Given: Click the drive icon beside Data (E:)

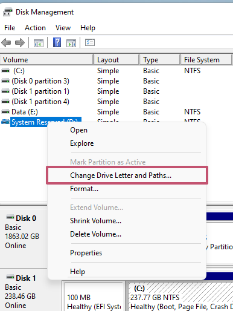Looking at the screenshot, I should pyautogui.click(x=5, y=112).
